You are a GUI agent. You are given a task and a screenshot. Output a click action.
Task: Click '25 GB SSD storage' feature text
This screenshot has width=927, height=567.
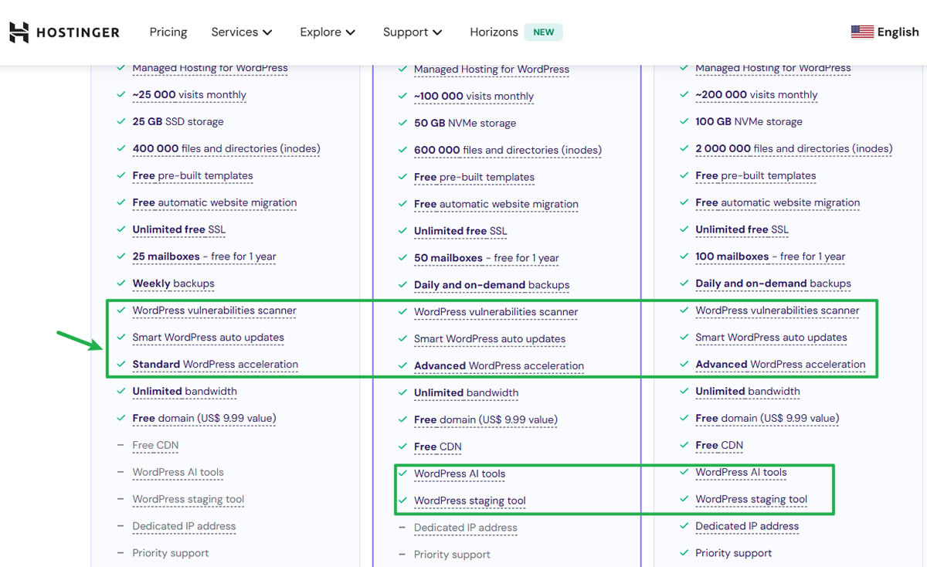click(x=178, y=122)
